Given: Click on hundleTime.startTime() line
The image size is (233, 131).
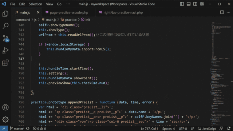Looking at the screenshot, I should point(66,68).
